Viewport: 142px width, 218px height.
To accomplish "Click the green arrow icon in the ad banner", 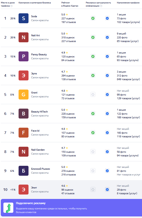I will (x=8, y=208).
